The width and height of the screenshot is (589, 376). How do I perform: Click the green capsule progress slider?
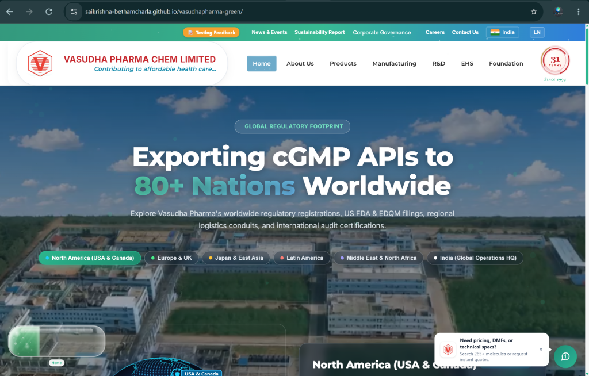[57, 341]
